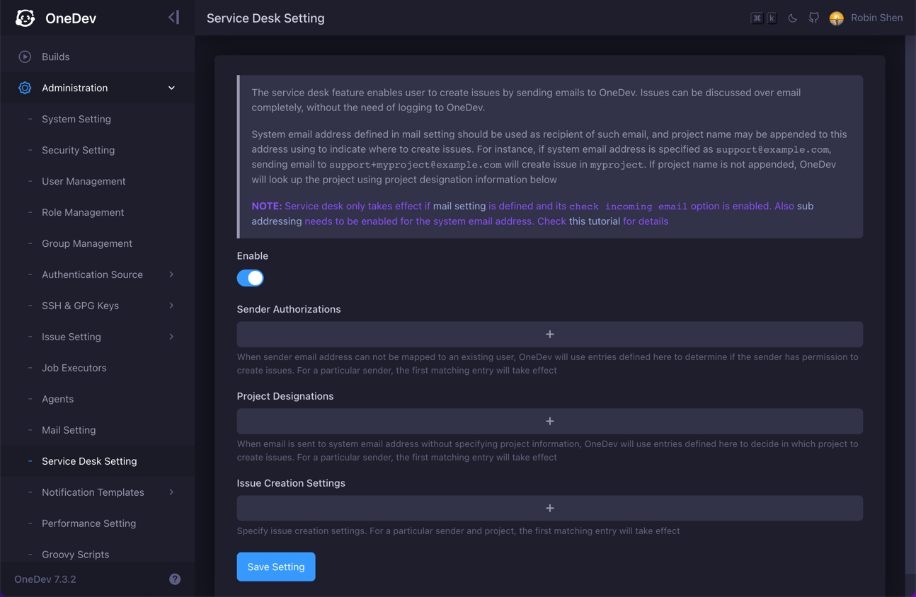Expand SSH & GPG Keys submenu arrow

click(x=171, y=306)
